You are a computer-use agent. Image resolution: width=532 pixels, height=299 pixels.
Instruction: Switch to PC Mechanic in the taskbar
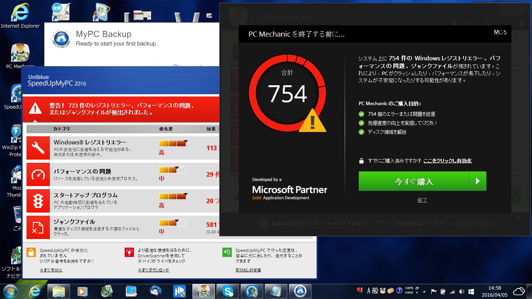204,291
